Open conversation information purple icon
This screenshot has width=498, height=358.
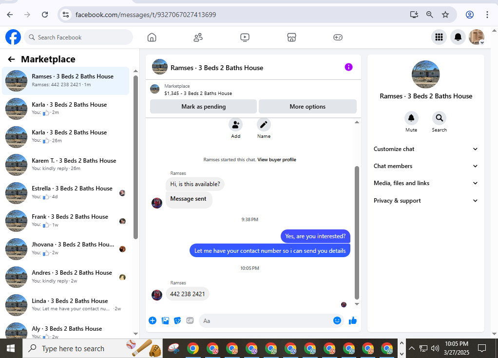click(x=348, y=67)
